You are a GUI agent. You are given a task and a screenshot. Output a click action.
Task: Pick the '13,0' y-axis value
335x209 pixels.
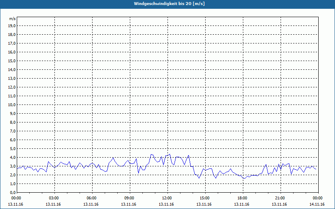point(12,78)
